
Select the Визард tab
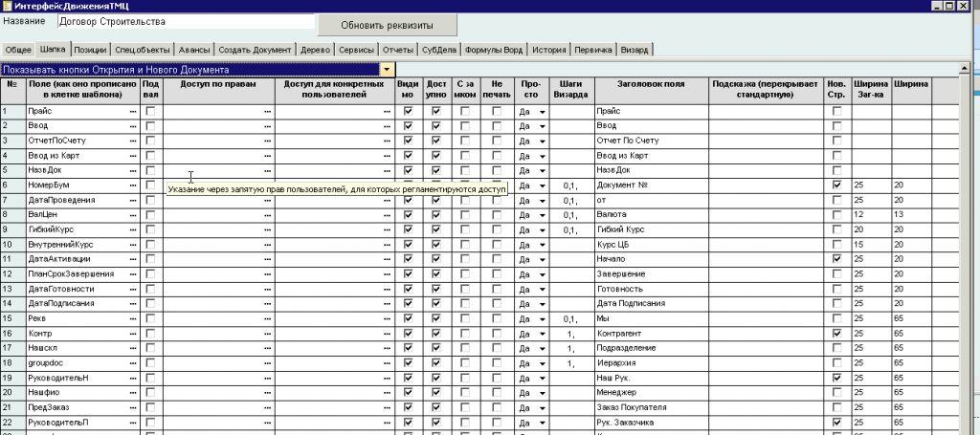click(635, 50)
